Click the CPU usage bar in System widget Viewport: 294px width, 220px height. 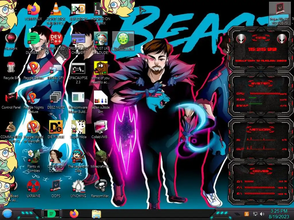coord(265,94)
